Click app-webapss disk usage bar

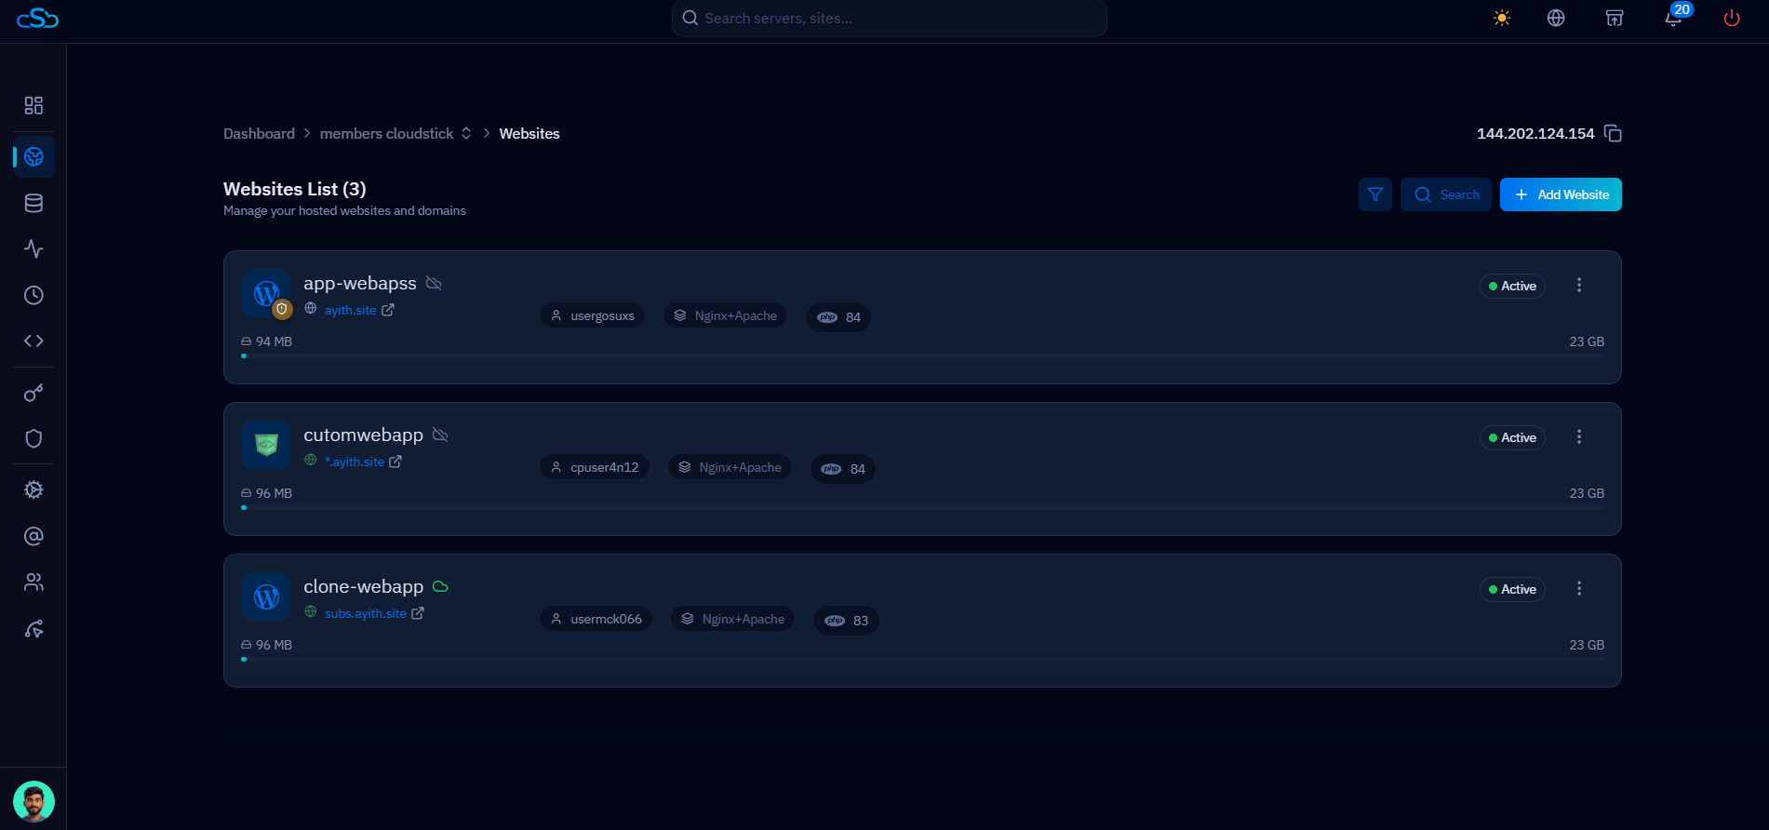tap(922, 355)
